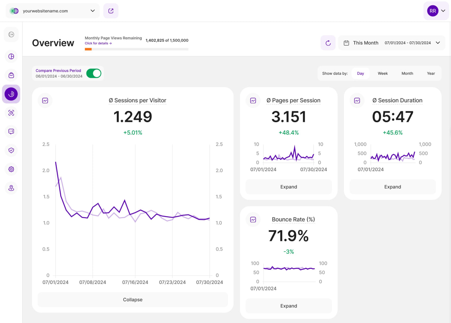Click the Monthly Page Views progress bar

(x=136, y=49)
